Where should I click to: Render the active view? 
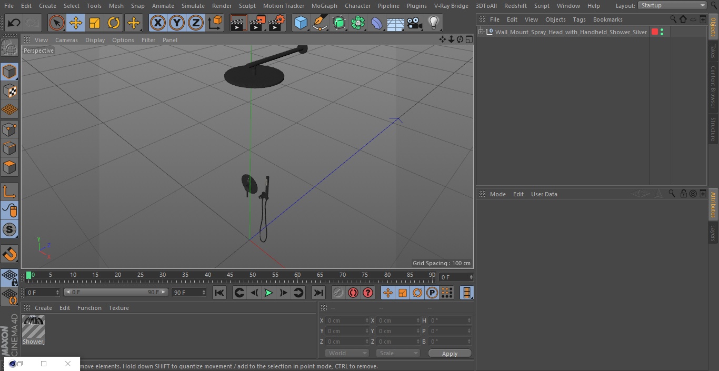[238, 23]
